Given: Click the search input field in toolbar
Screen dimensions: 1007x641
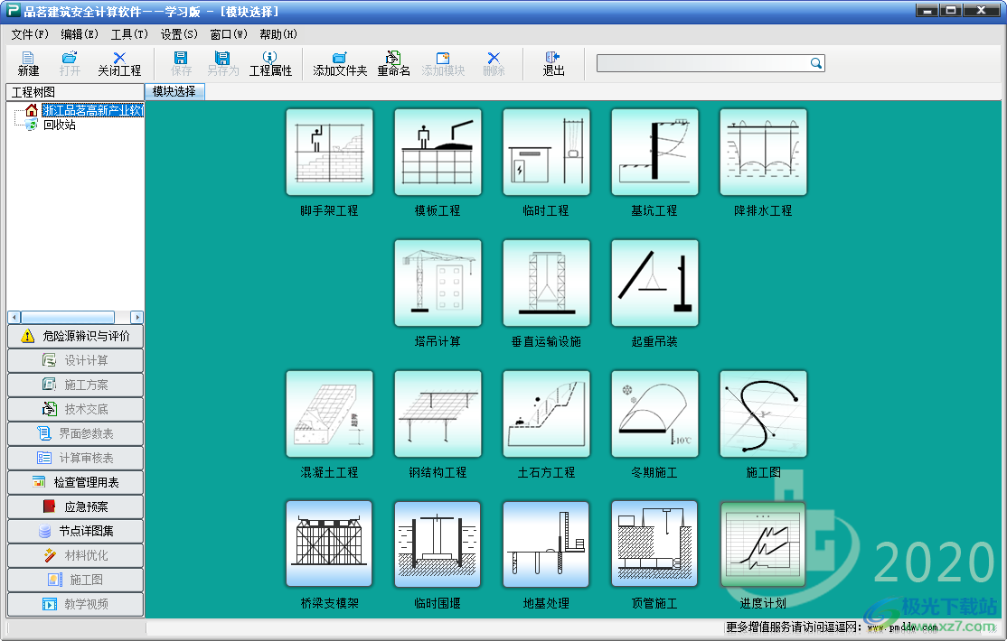Looking at the screenshot, I should 702,63.
